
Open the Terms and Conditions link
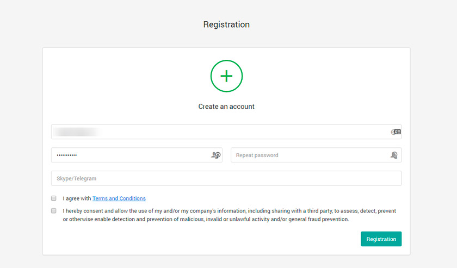pos(119,198)
